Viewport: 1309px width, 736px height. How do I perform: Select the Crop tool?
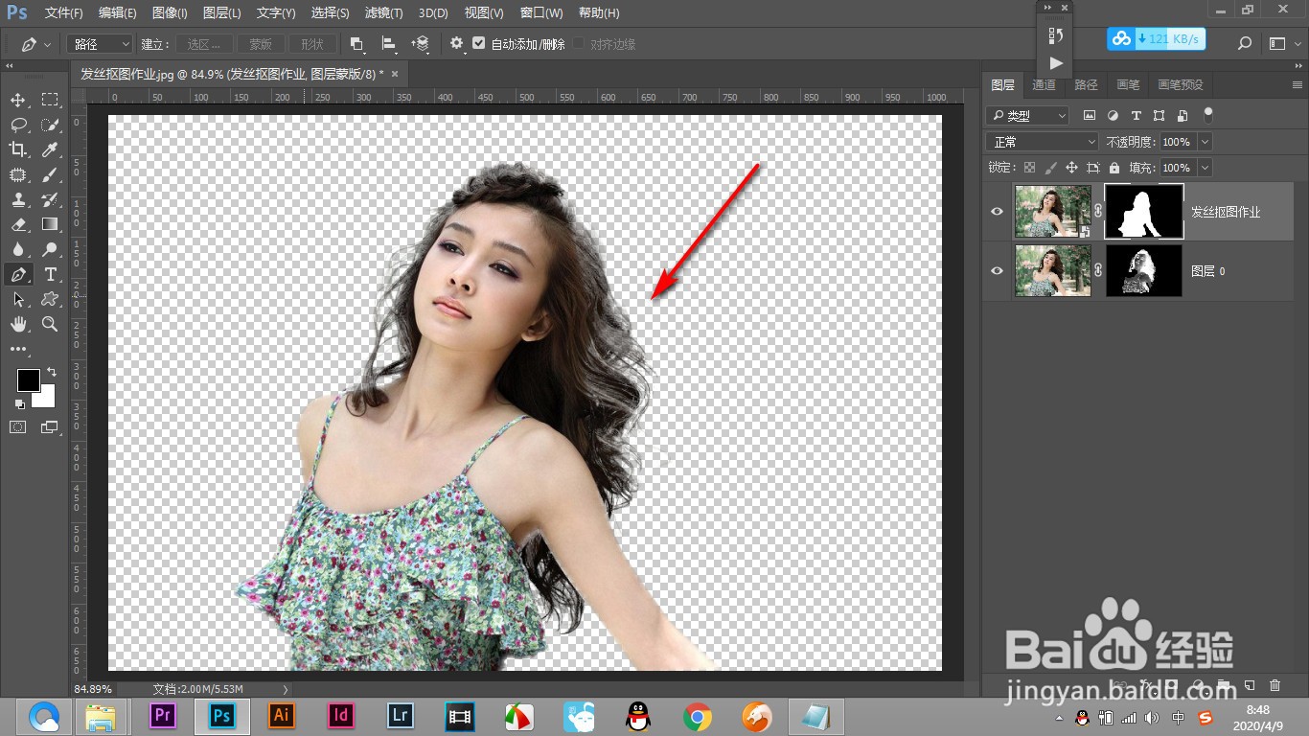(x=18, y=149)
